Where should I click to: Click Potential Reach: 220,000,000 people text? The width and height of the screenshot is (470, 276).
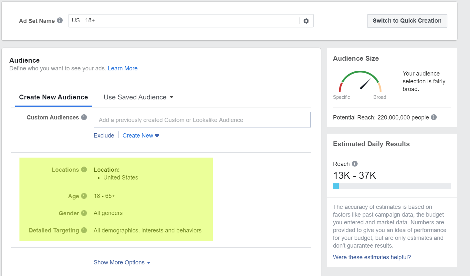pos(381,118)
